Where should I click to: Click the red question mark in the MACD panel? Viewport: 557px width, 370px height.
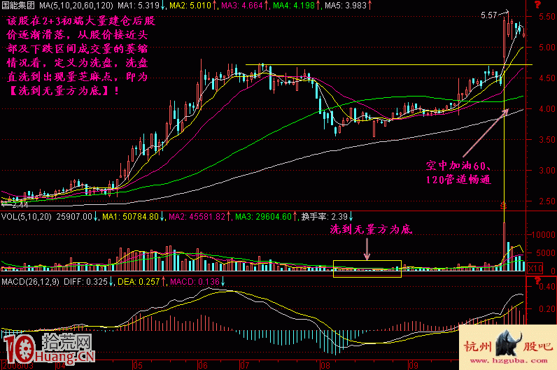click(538, 282)
